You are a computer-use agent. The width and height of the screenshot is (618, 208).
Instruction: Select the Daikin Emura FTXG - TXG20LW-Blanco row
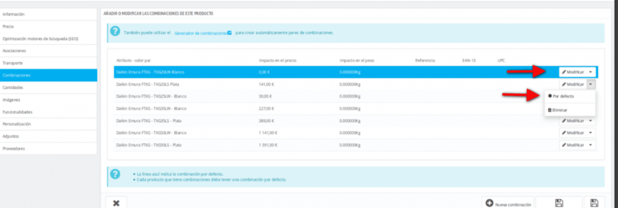click(356, 72)
